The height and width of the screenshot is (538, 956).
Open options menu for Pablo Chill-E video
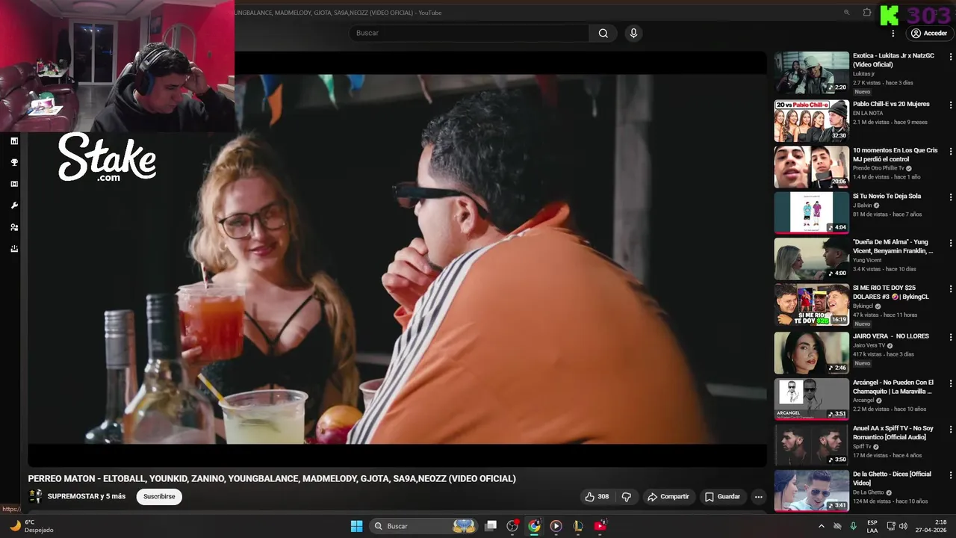click(x=951, y=105)
